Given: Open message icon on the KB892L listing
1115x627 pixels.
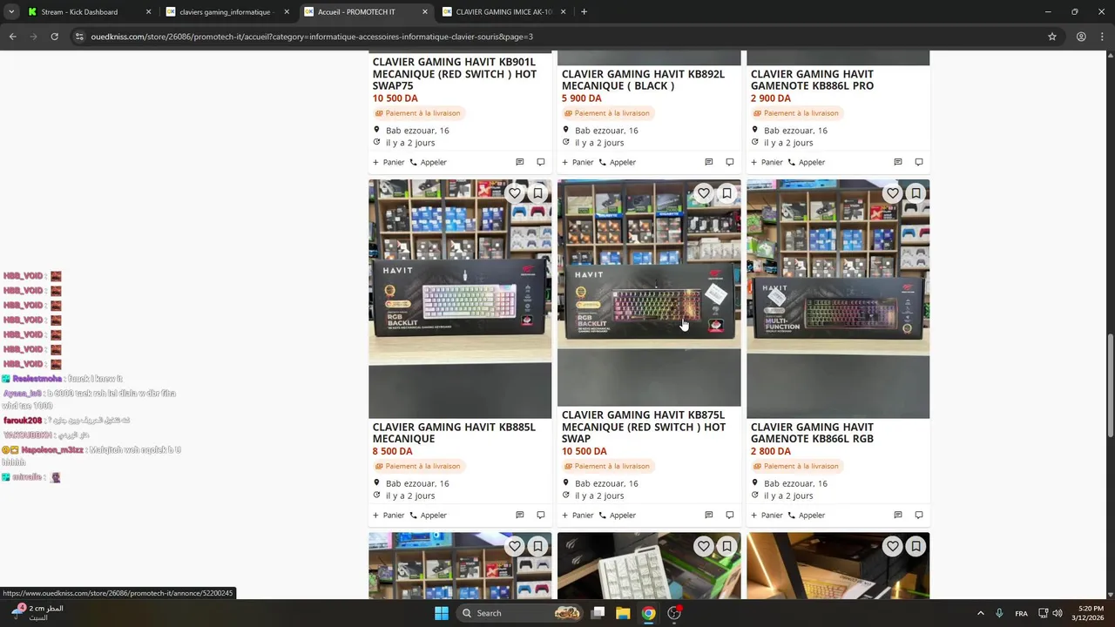Looking at the screenshot, I should coord(709,162).
